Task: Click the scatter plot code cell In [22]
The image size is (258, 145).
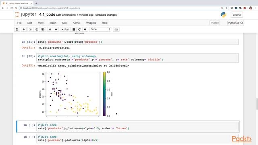Action: (137, 58)
